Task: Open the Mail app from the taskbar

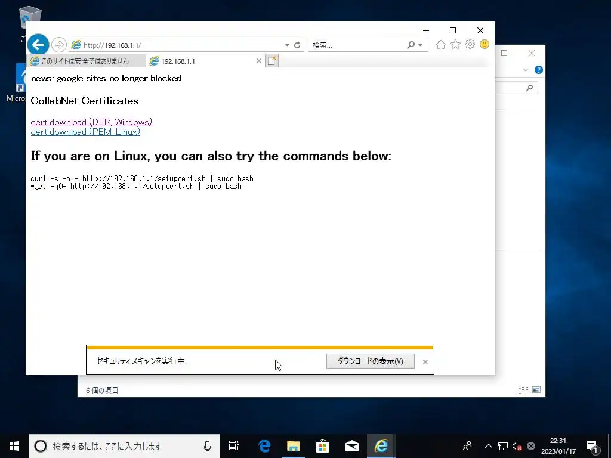Action: point(352,446)
